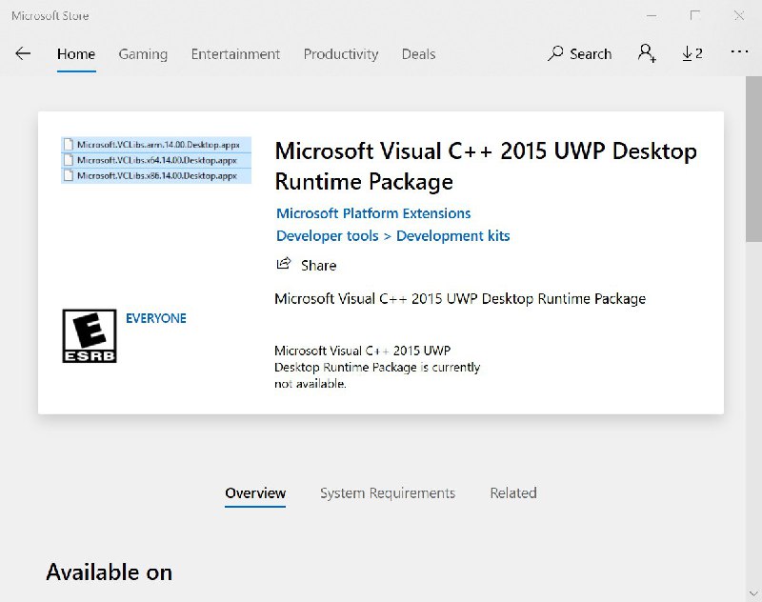Open the three-dot See more menu

(739, 53)
